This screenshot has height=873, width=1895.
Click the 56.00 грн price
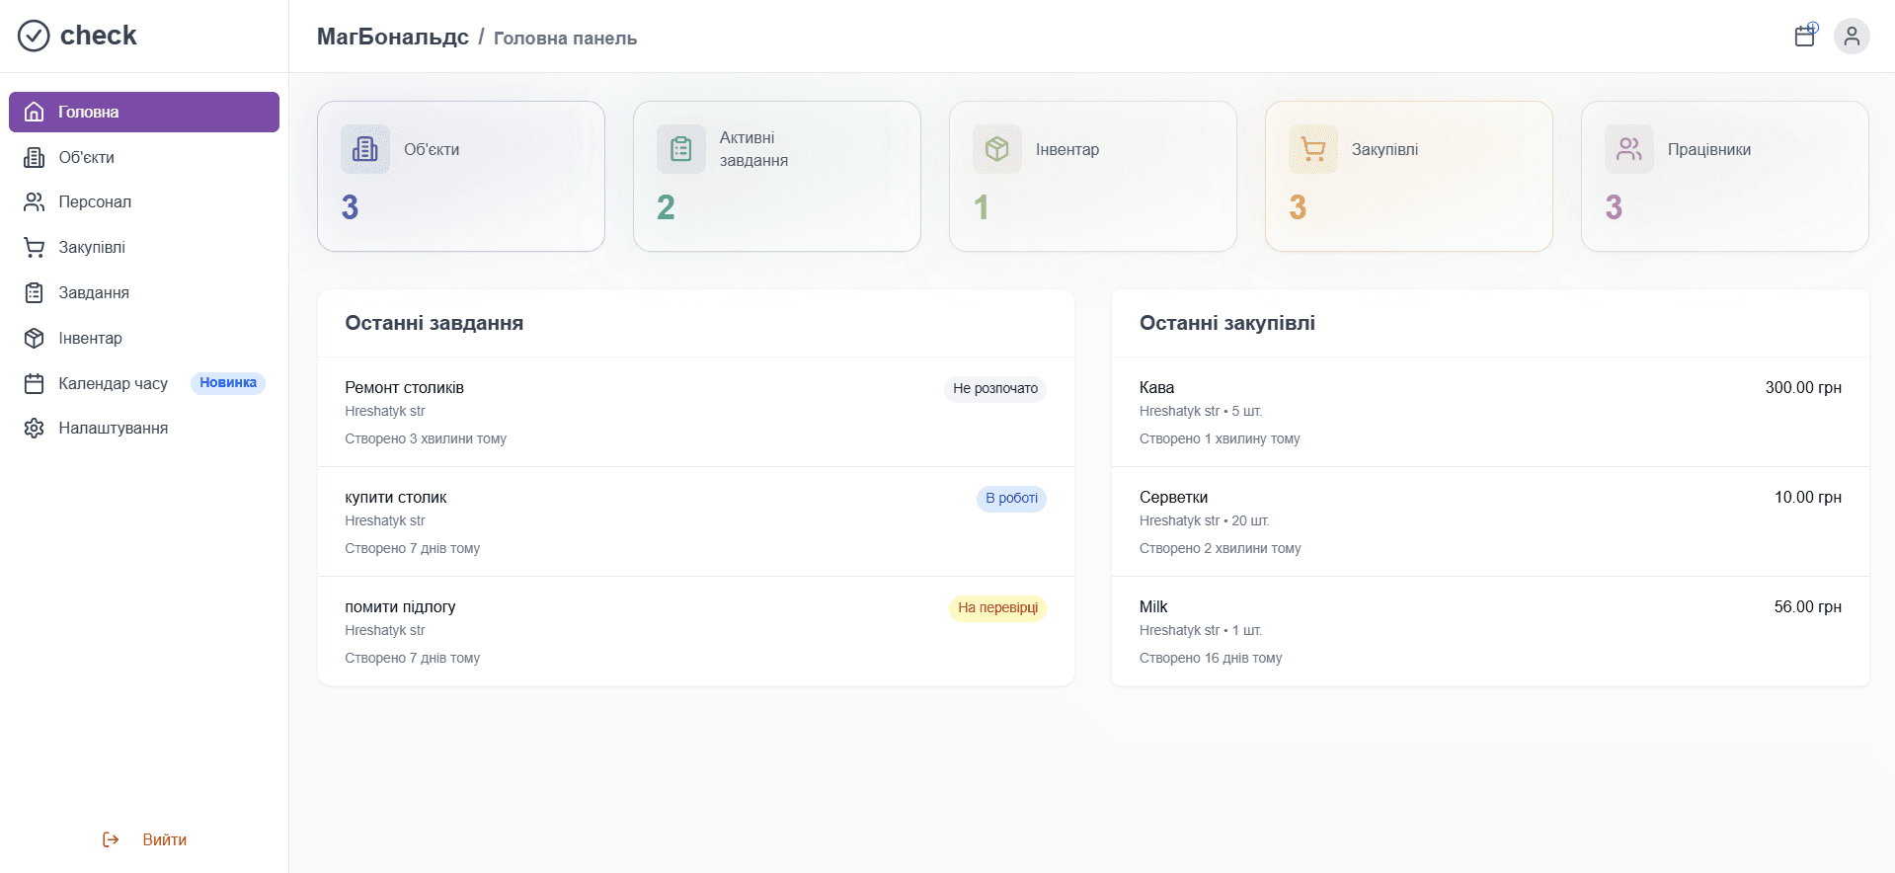1808,607
